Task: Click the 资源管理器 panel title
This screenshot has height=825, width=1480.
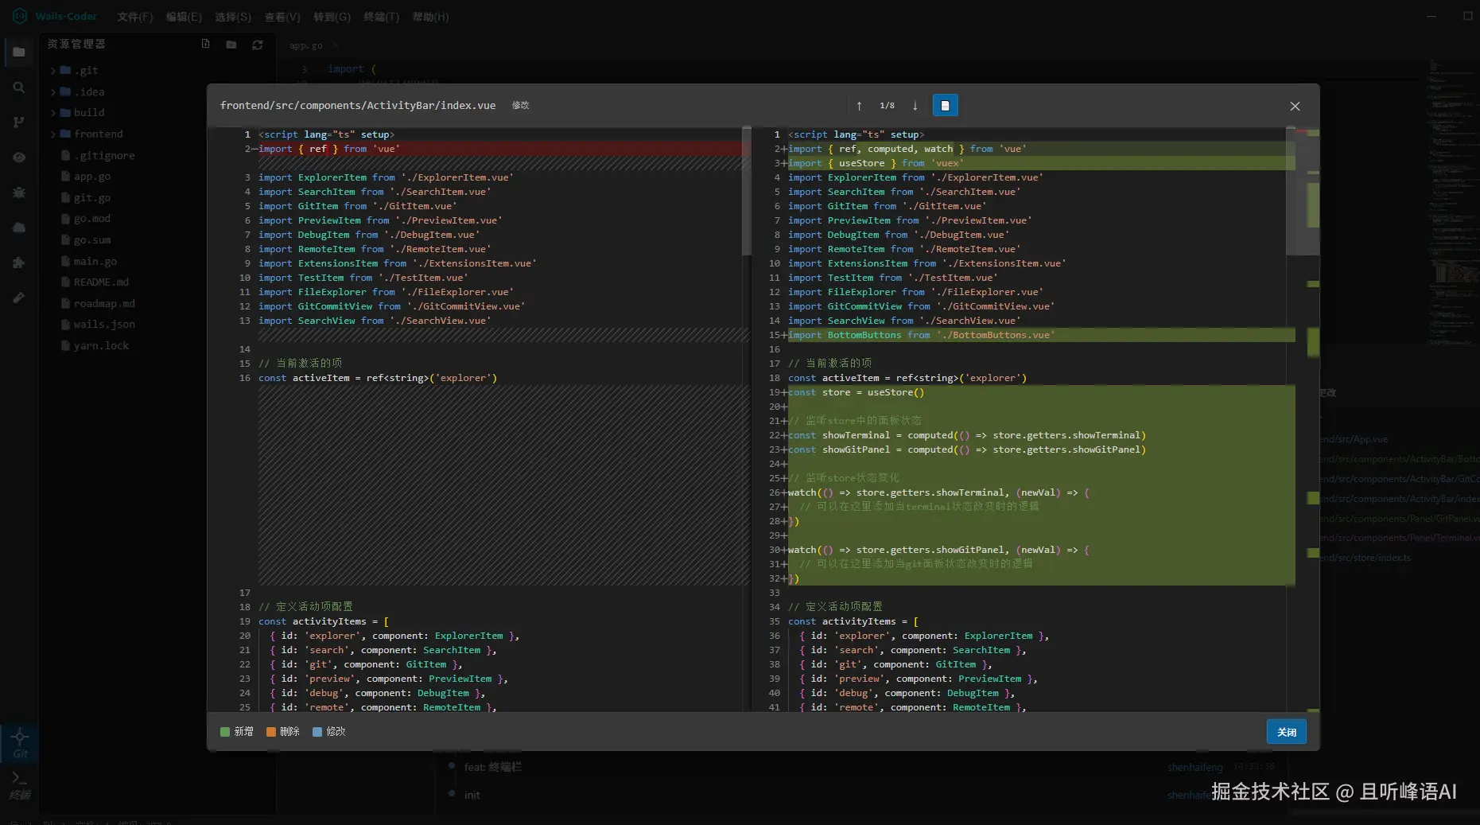Action: (76, 45)
